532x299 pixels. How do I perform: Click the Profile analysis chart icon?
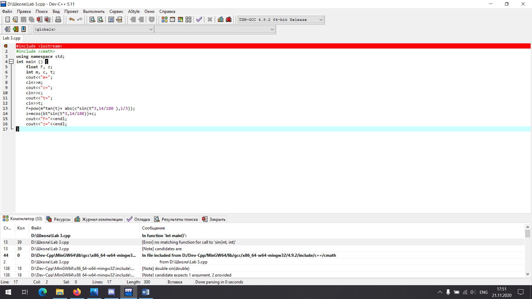click(221, 20)
